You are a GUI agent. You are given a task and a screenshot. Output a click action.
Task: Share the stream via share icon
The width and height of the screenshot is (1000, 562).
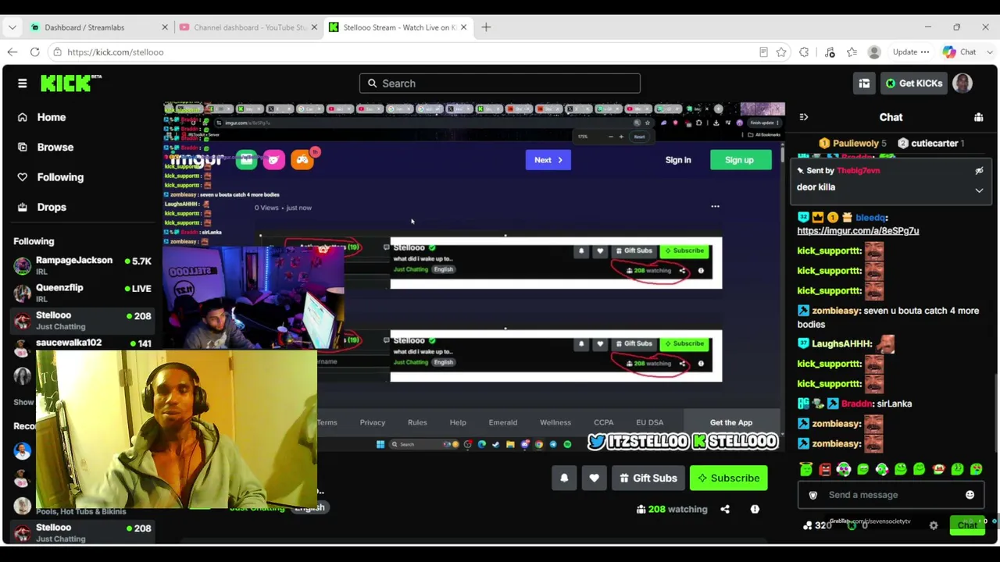(x=725, y=509)
